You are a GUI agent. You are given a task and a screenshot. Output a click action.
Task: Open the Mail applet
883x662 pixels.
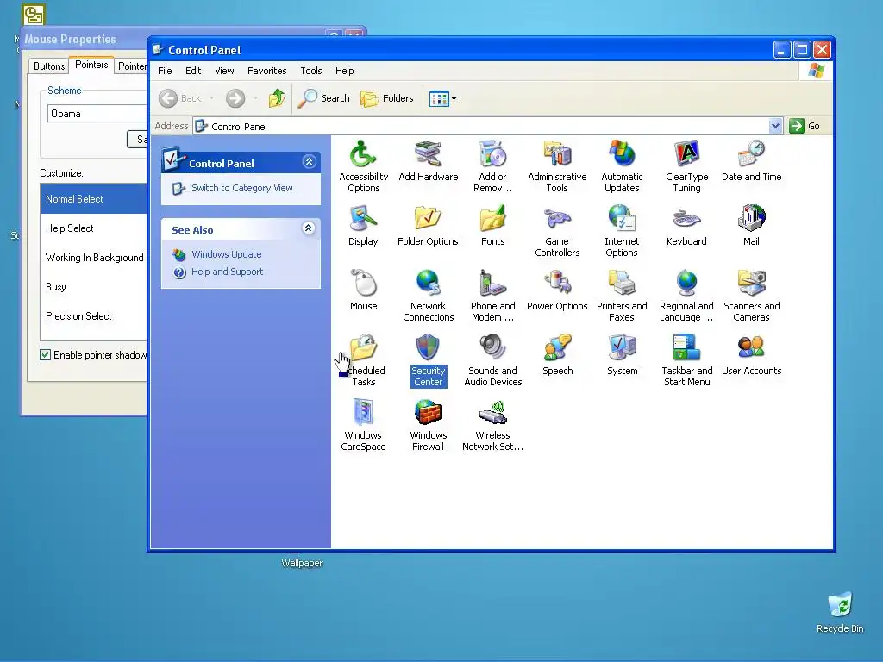pyautogui.click(x=751, y=226)
